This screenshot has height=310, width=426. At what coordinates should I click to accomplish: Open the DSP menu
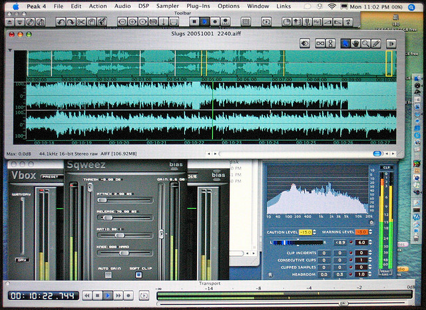144,6
